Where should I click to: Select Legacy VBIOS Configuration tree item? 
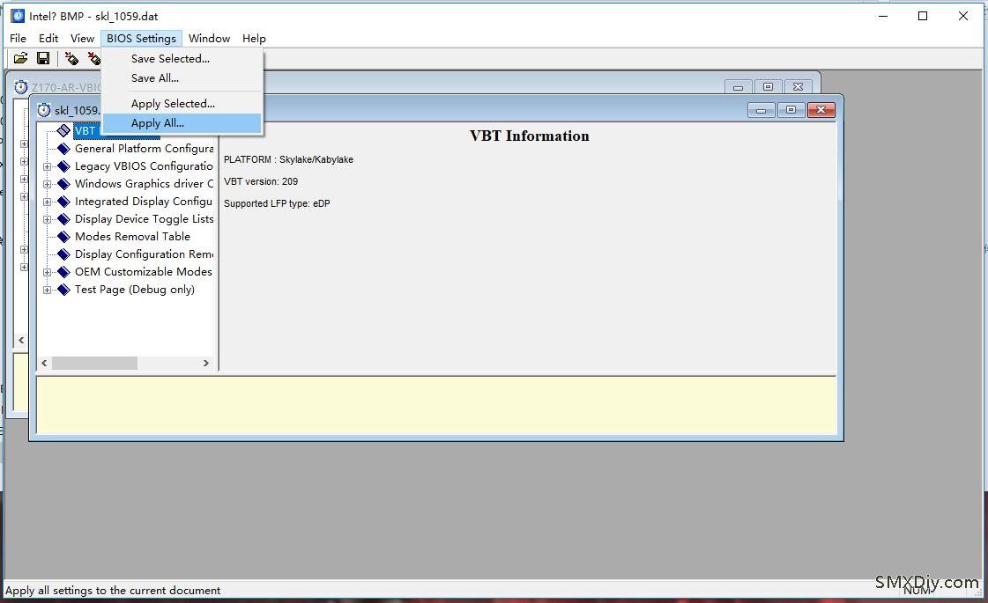coord(144,166)
